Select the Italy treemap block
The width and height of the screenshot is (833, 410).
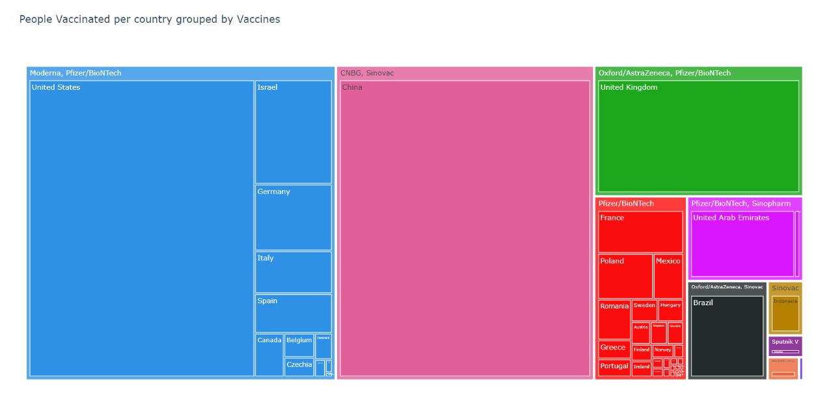294,272
